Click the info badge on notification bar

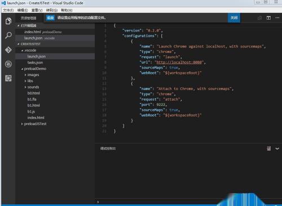point(50,18)
